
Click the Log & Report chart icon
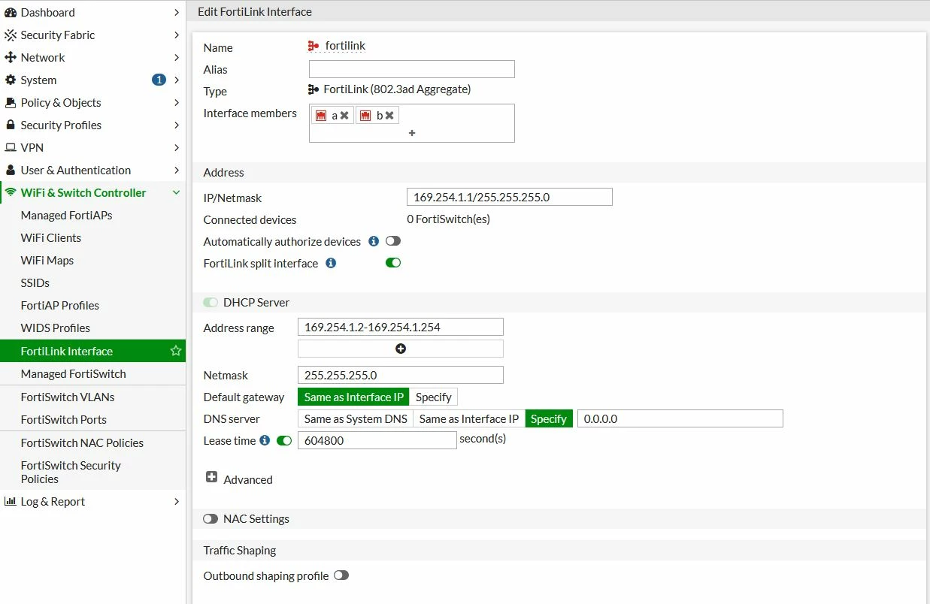click(11, 502)
